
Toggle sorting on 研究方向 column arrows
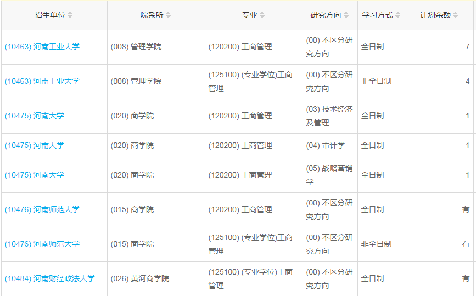point(346,15)
